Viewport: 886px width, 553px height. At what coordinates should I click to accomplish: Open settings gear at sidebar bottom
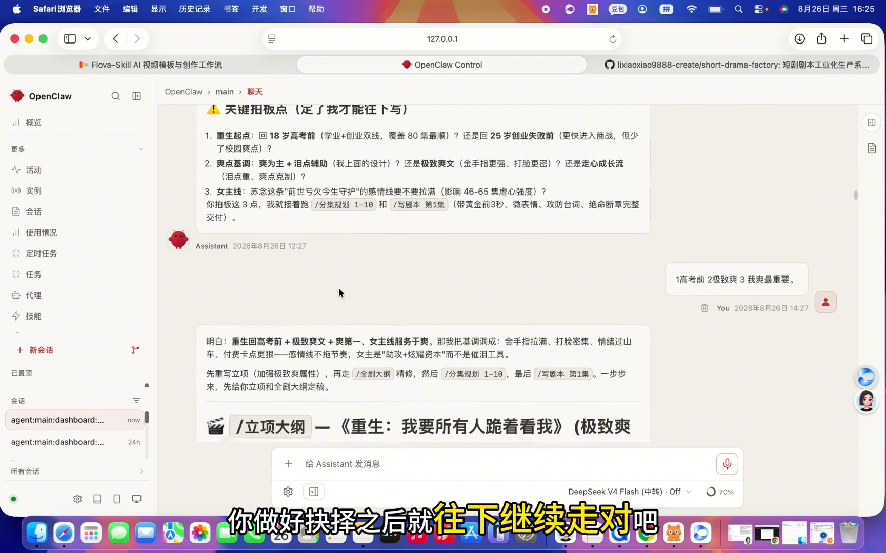77,499
